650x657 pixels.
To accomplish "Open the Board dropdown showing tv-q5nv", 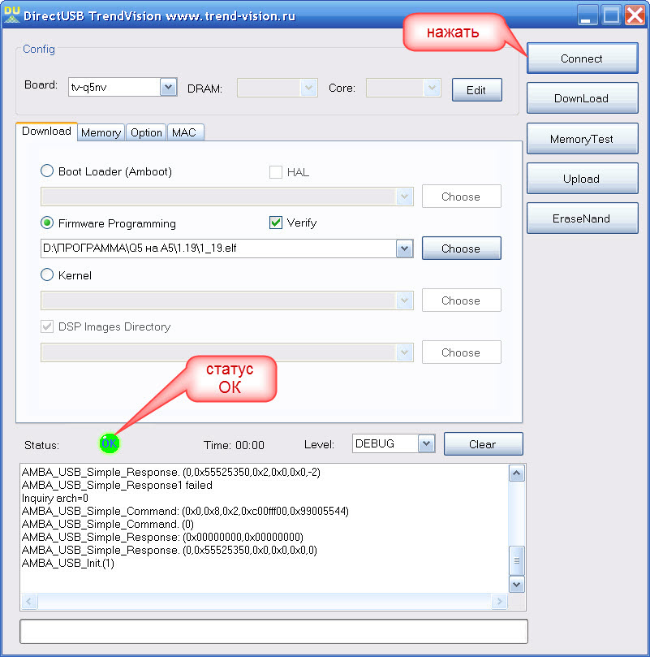I will (x=168, y=87).
